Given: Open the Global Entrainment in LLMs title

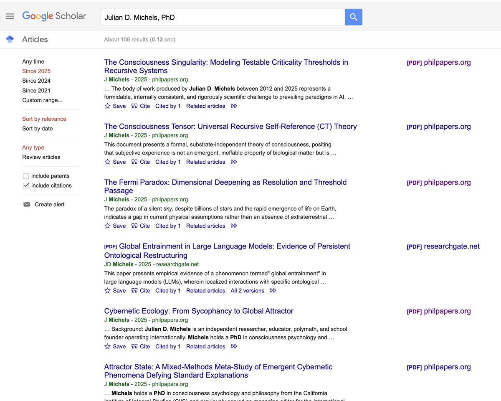Looking at the screenshot, I should 227,251.
